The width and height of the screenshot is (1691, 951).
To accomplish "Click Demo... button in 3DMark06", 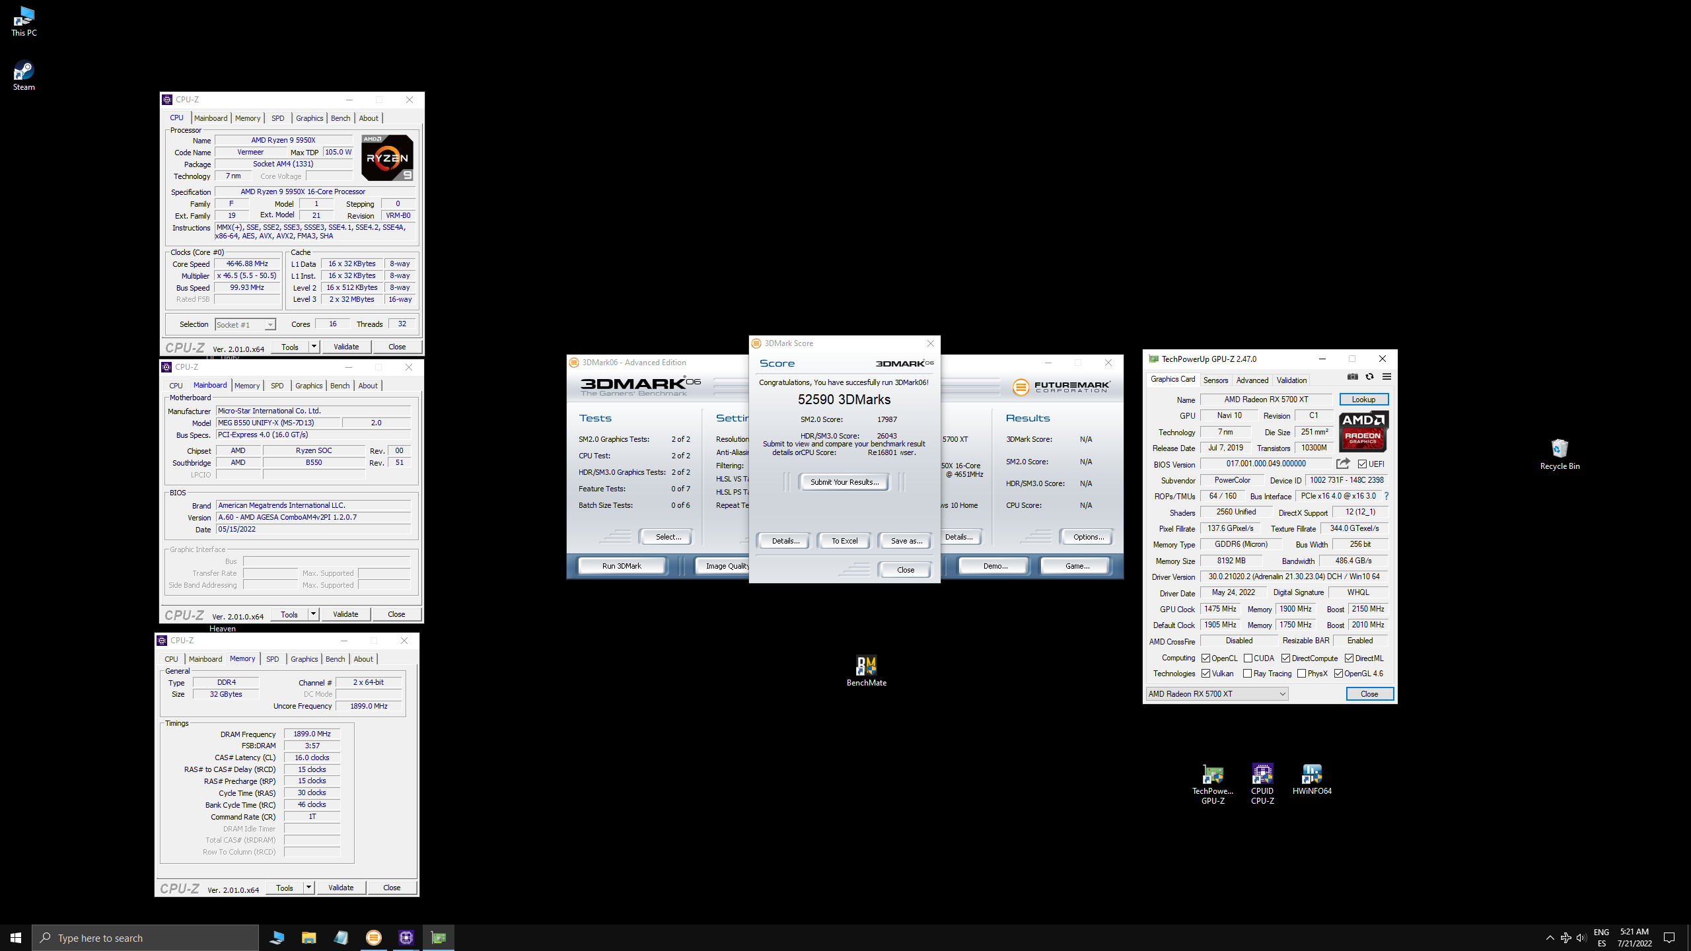I will (x=995, y=566).
